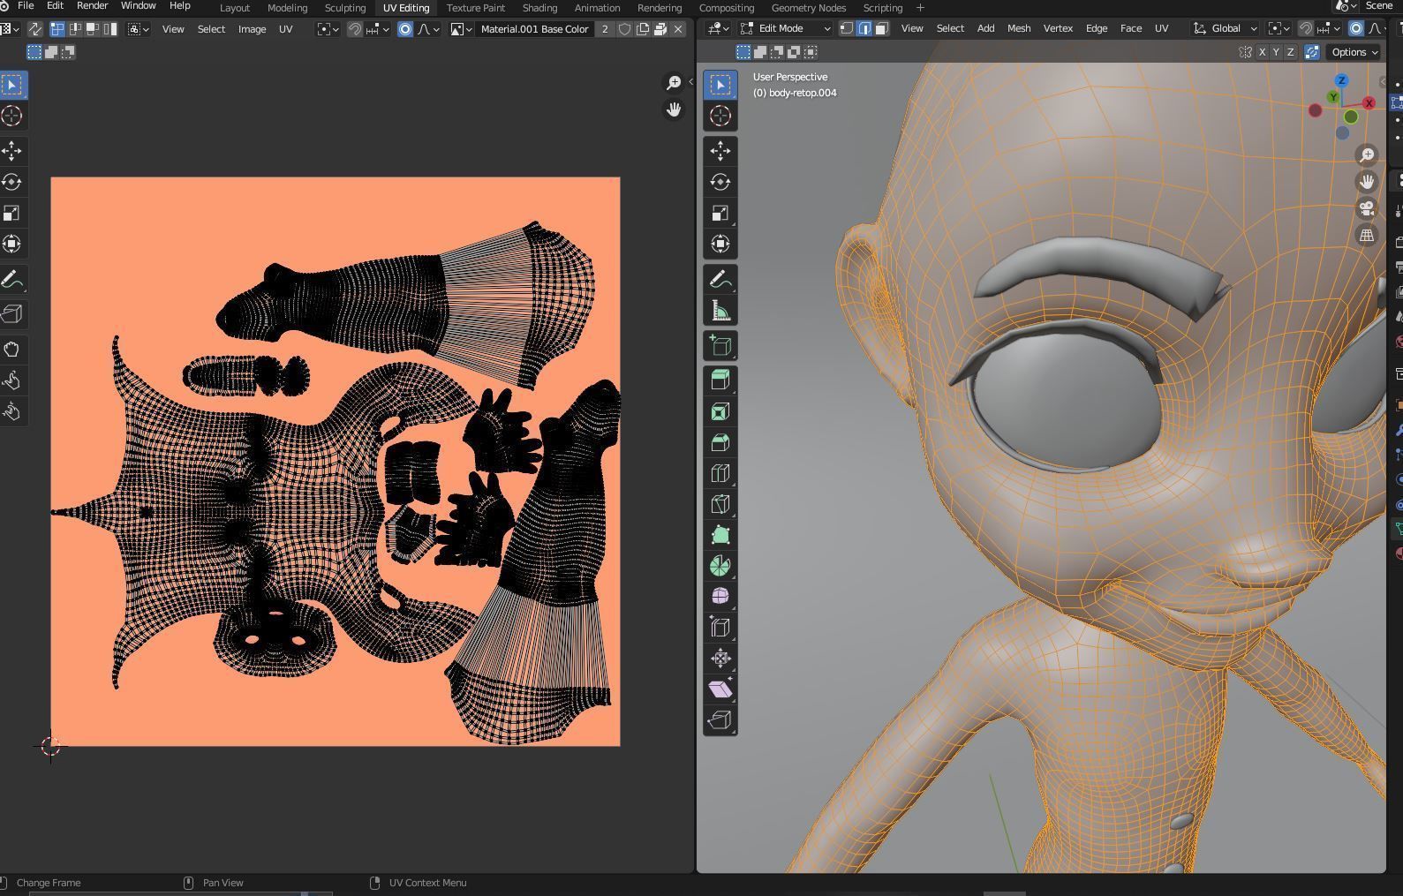Open the Render menu in the top bar
Screen dimensions: 1403x896
point(92,6)
